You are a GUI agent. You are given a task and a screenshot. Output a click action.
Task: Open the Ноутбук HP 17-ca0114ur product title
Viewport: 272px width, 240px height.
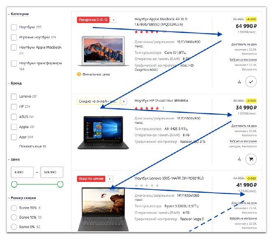[x=161, y=100]
